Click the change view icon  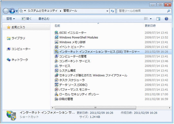pyautogui.click(x=146, y=19)
